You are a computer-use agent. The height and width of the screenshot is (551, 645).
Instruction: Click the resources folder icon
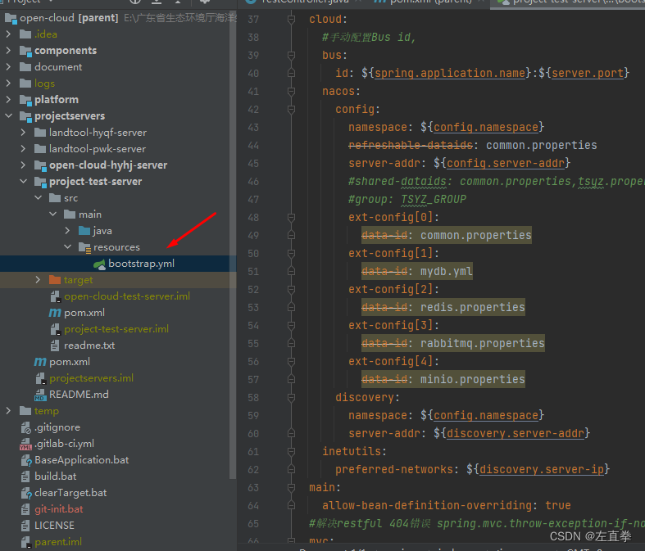tap(84, 247)
